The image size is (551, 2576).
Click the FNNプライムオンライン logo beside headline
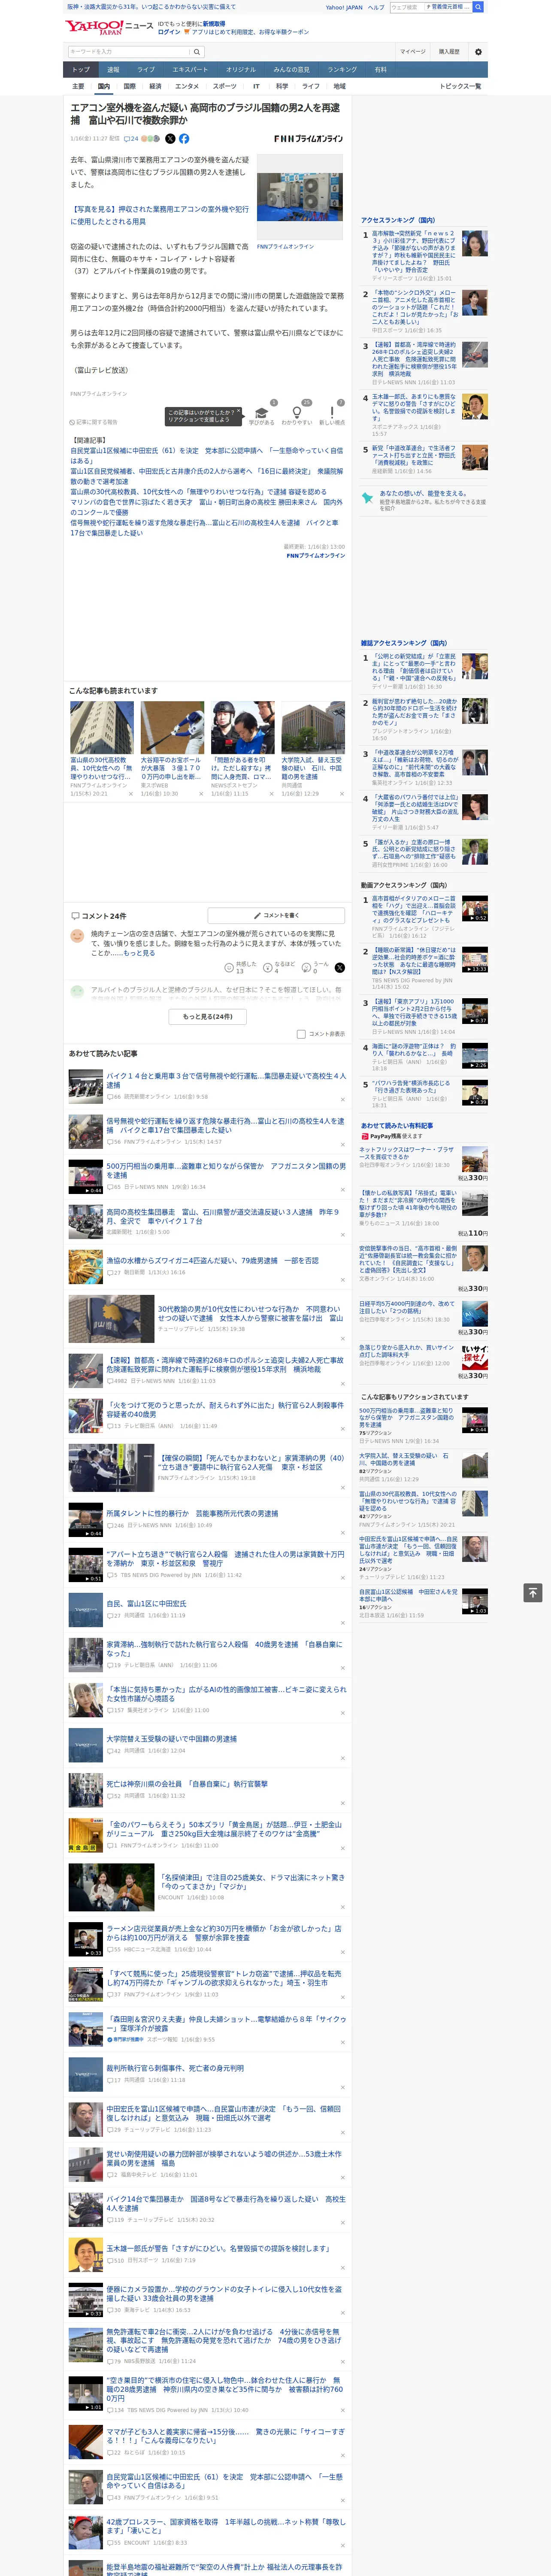[x=308, y=139]
